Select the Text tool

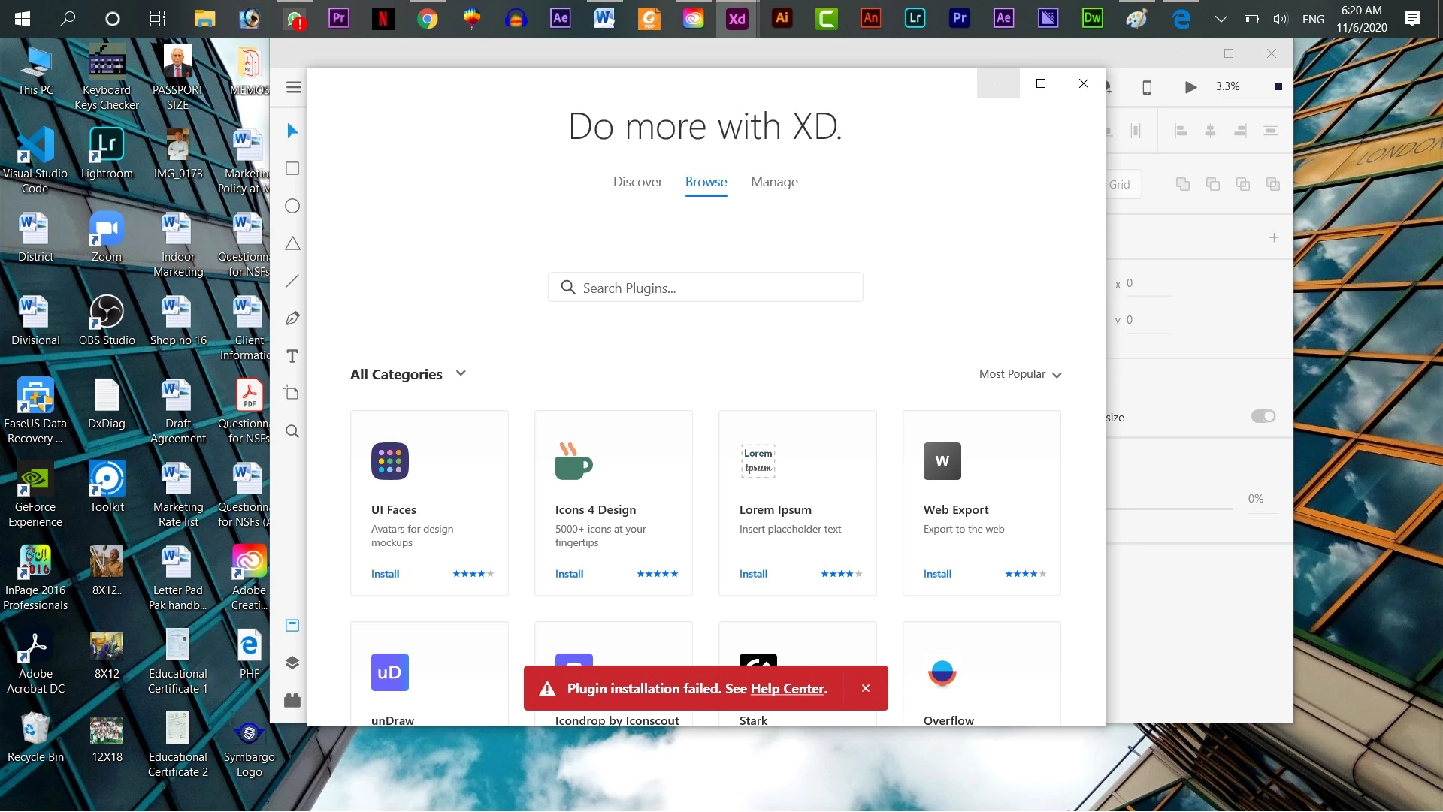pos(292,356)
